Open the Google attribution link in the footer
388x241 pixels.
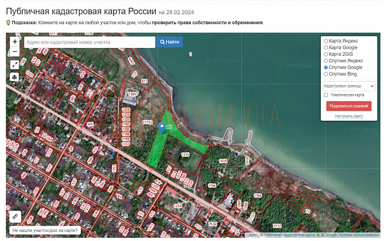[331, 235]
